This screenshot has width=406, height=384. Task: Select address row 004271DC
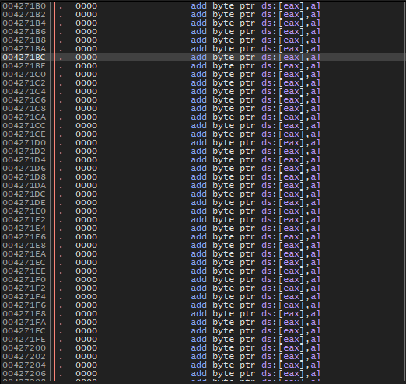24,194
